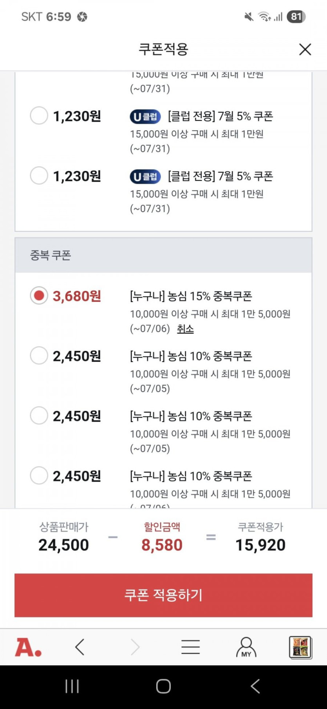327x709 pixels.
Task: Select second 2,450원 농심 10% coupon
Action: point(39,415)
